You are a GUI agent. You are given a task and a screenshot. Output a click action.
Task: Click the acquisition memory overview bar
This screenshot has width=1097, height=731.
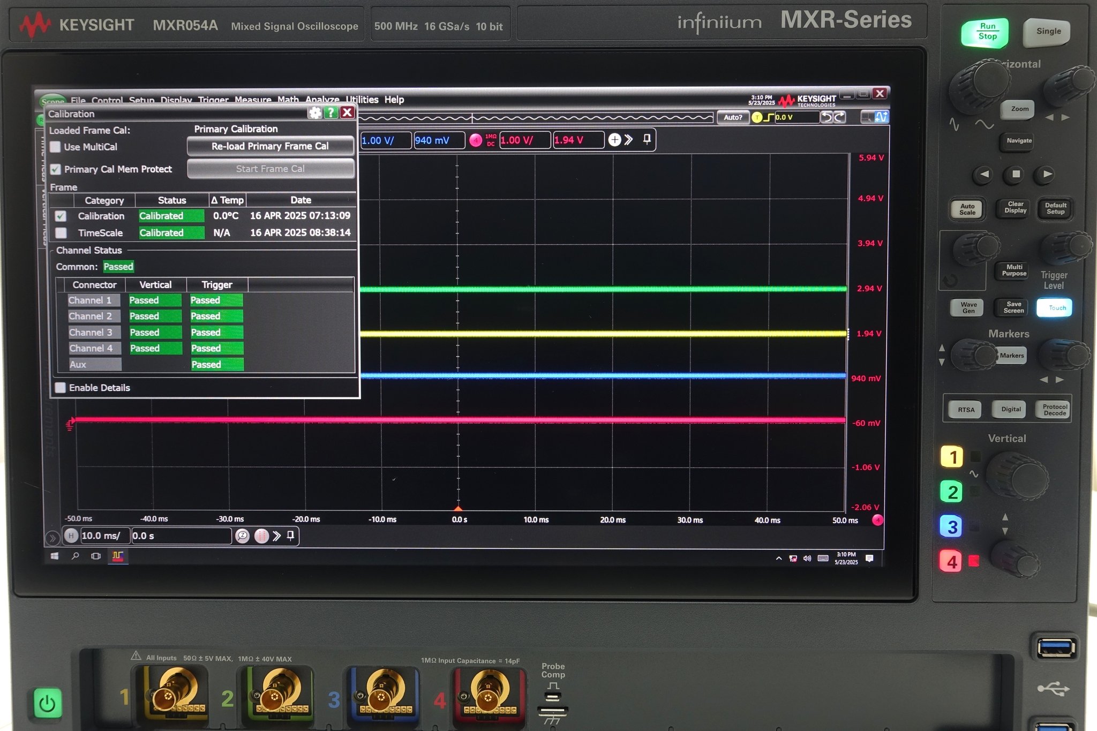click(536, 118)
